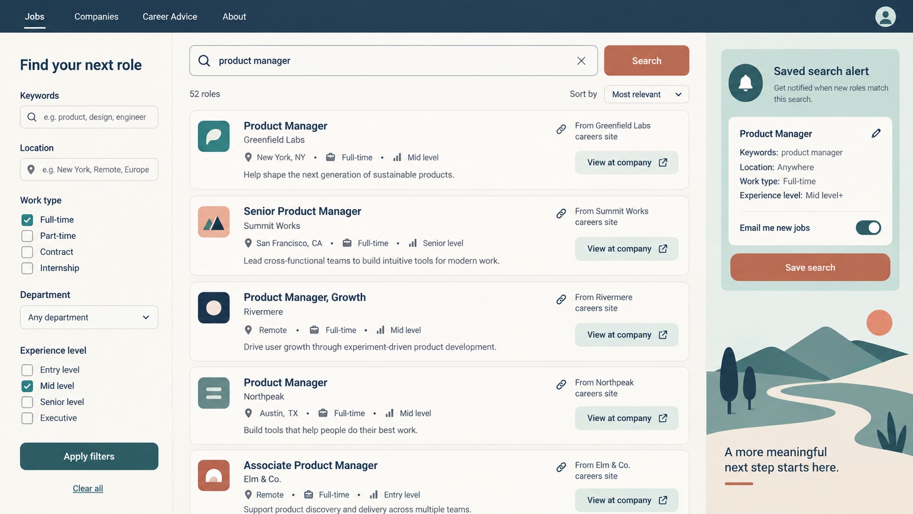The width and height of the screenshot is (913, 514).
Task: Turn off Email me new jobs toggle
Action: point(868,228)
